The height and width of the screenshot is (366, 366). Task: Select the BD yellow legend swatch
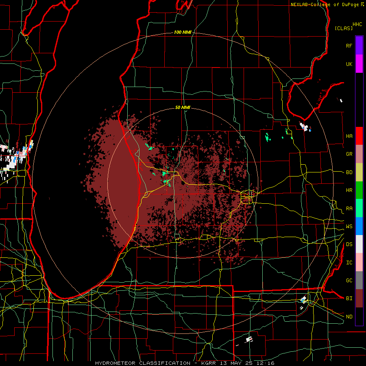coord(359,172)
